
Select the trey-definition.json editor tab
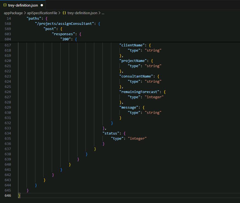[23, 5]
